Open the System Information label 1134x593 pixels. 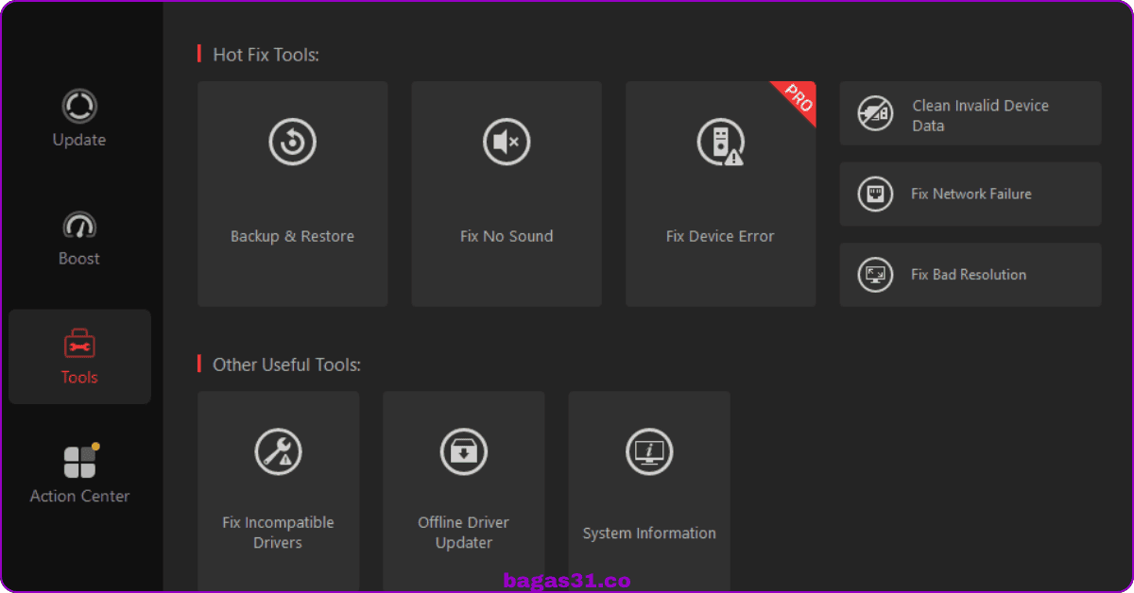tap(649, 534)
